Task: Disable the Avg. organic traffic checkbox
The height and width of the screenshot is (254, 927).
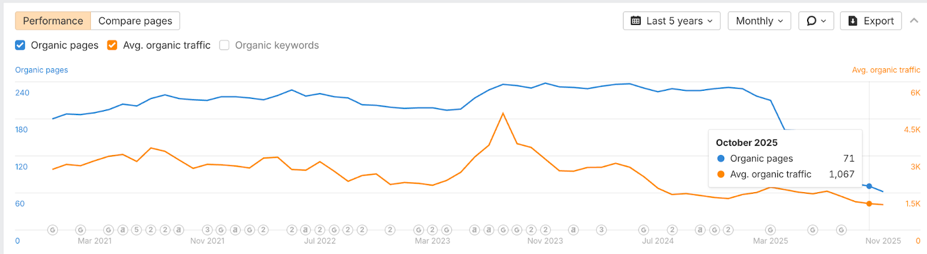Action: pos(112,45)
